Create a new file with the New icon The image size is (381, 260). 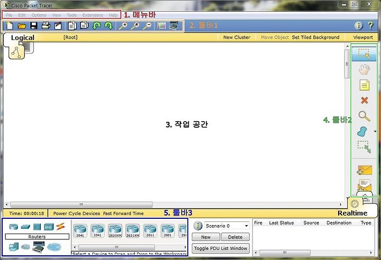[x=10, y=25]
